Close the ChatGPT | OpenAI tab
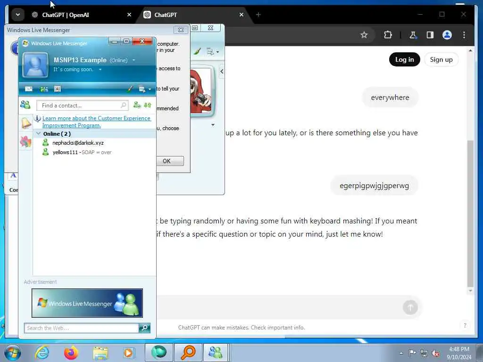483x362 pixels. [x=129, y=15]
